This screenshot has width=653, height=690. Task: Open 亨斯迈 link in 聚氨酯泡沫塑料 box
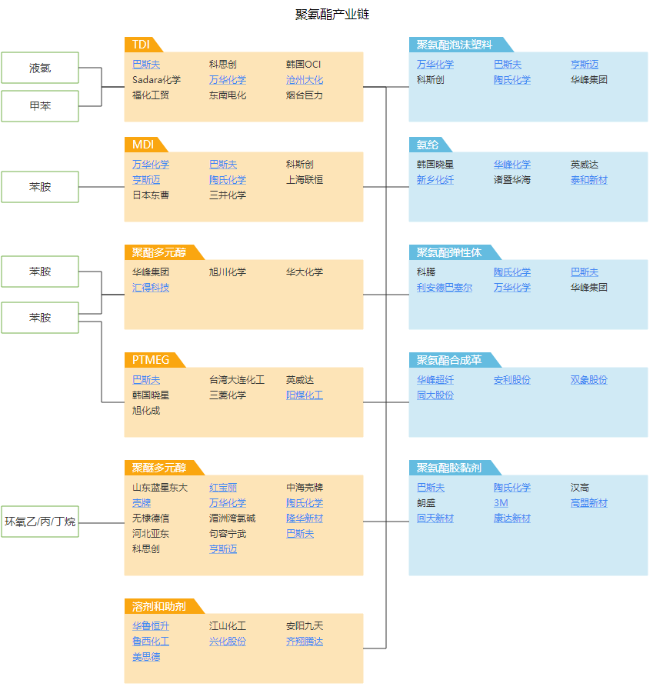(585, 65)
